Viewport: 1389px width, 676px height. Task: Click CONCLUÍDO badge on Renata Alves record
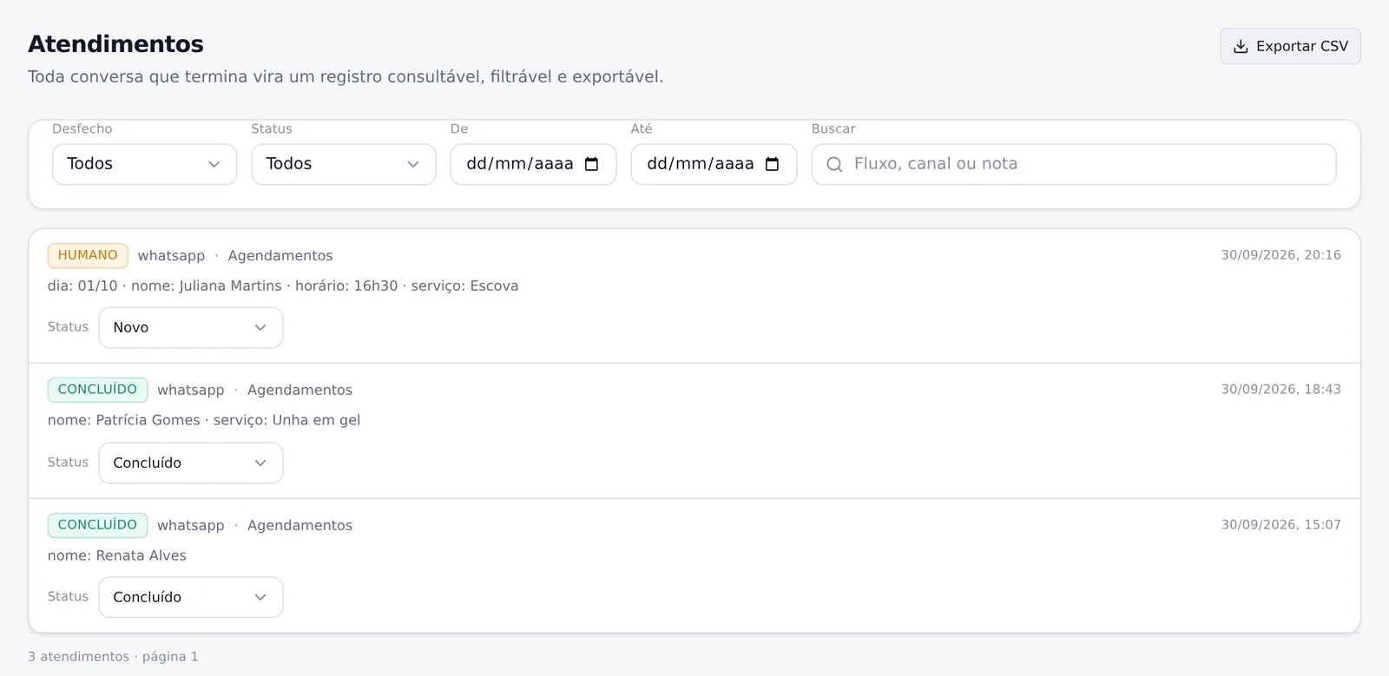[x=97, y=525]
